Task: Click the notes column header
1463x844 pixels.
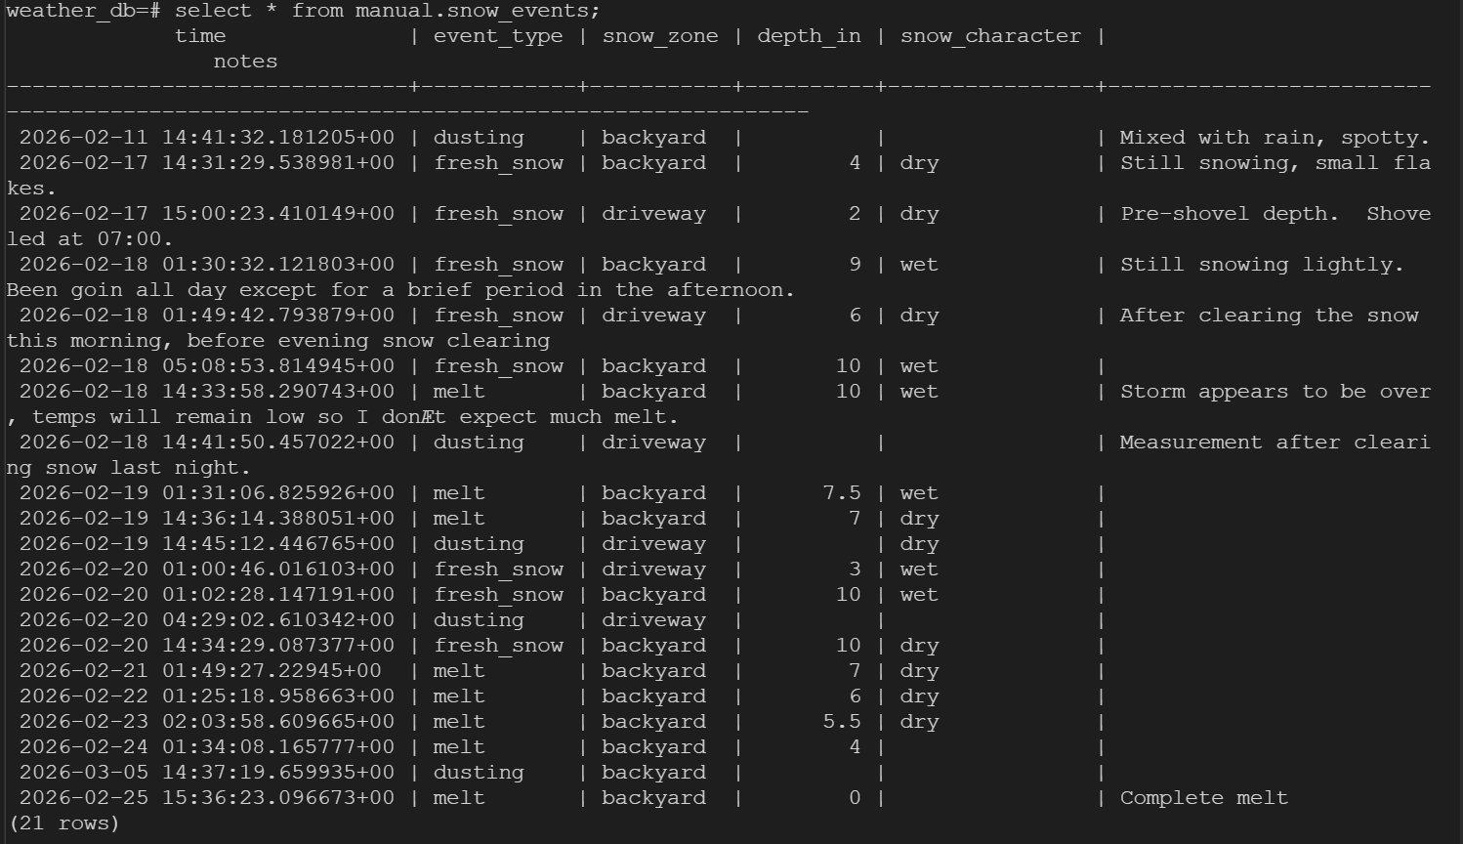Action: [245, 62]
